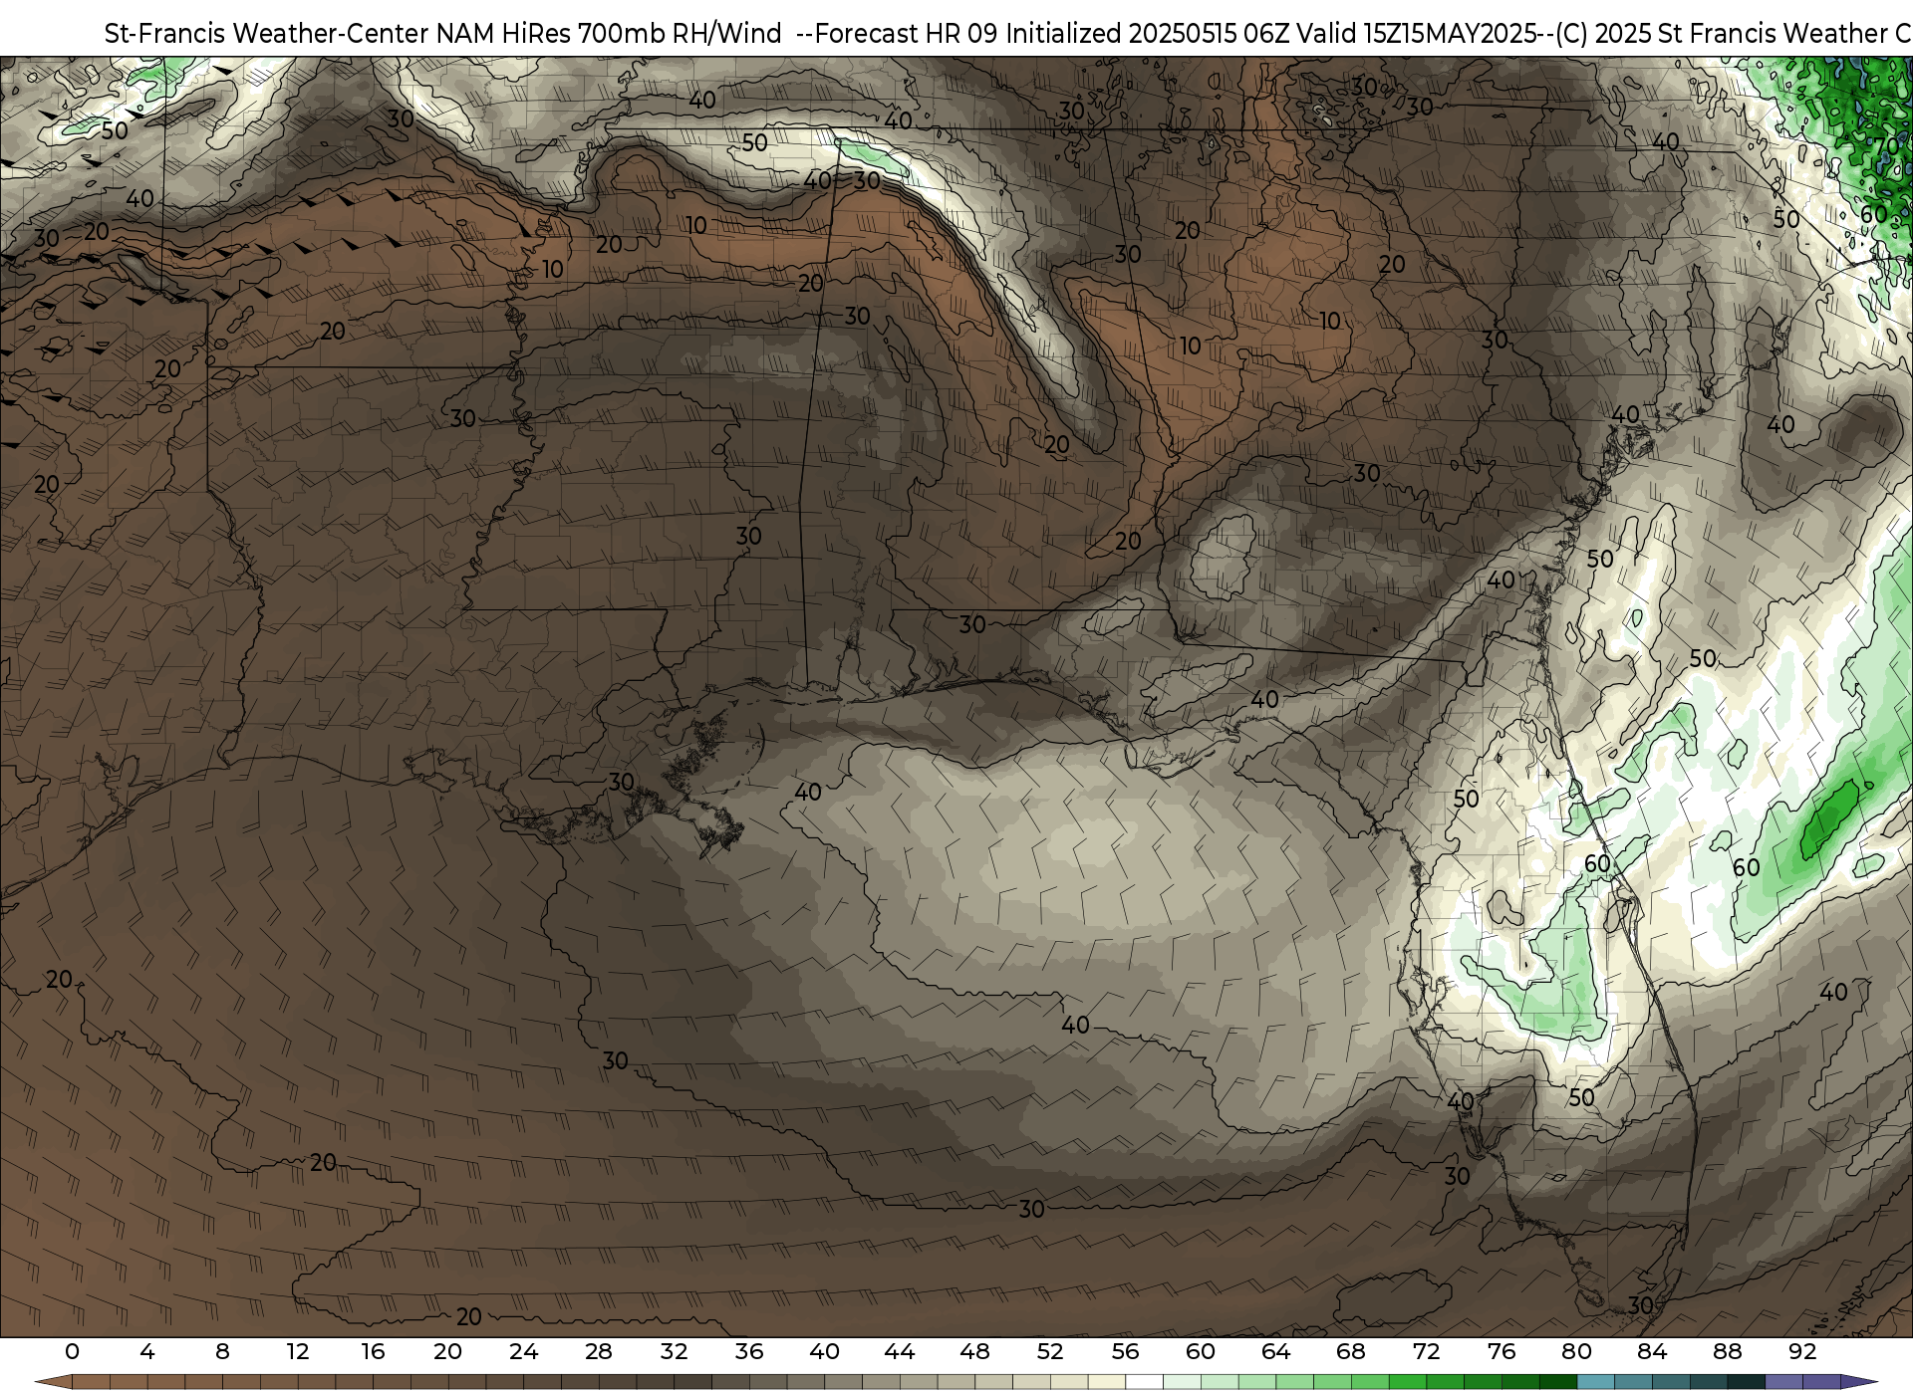Click the 88 label on the color scale
1913x1394 pixels.
tap(1728, 1351)
